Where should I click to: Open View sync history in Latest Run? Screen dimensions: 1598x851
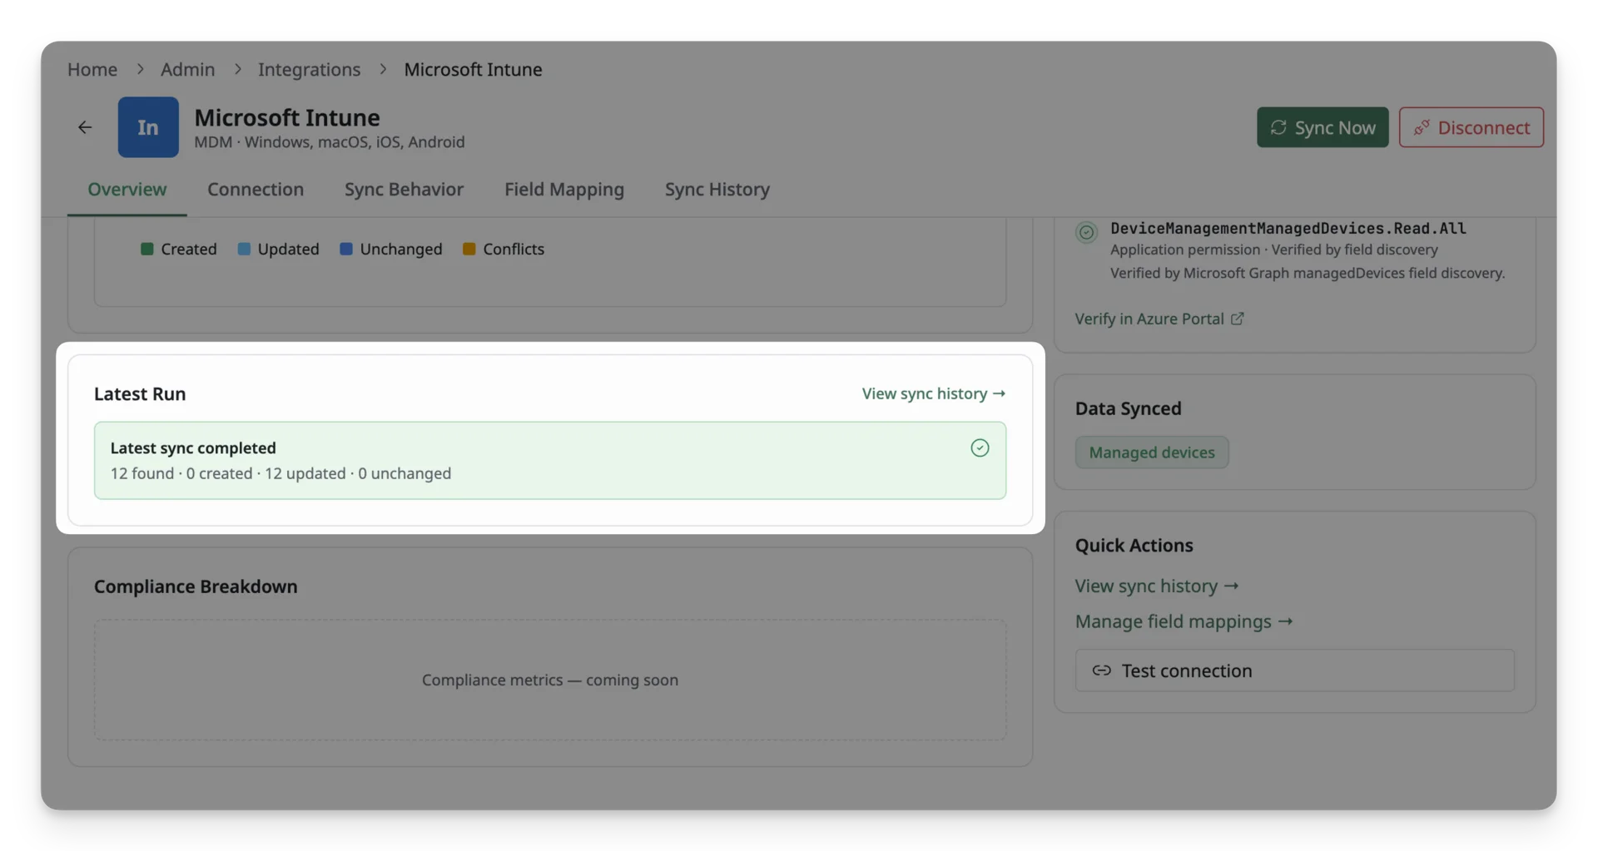(x=934, y=393)
